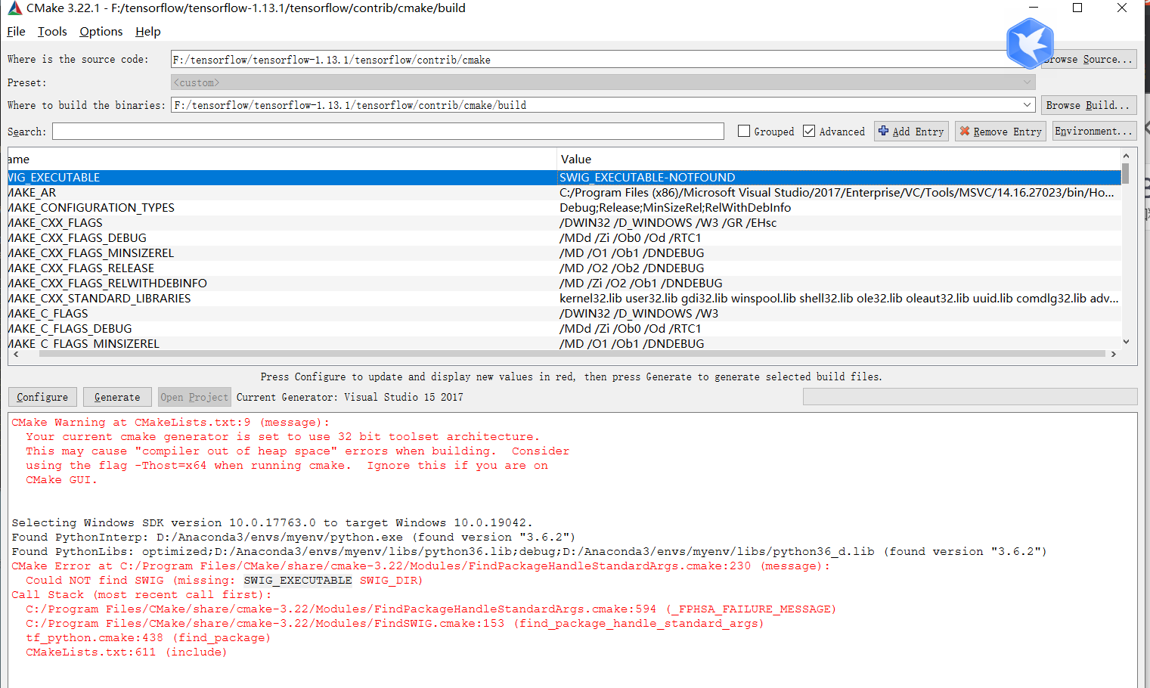Image resolution: width=1150 pixels, height=688 pixels.
Task: Click Browse Build button
Action: pyautogui.click(x=1089, y=105)
